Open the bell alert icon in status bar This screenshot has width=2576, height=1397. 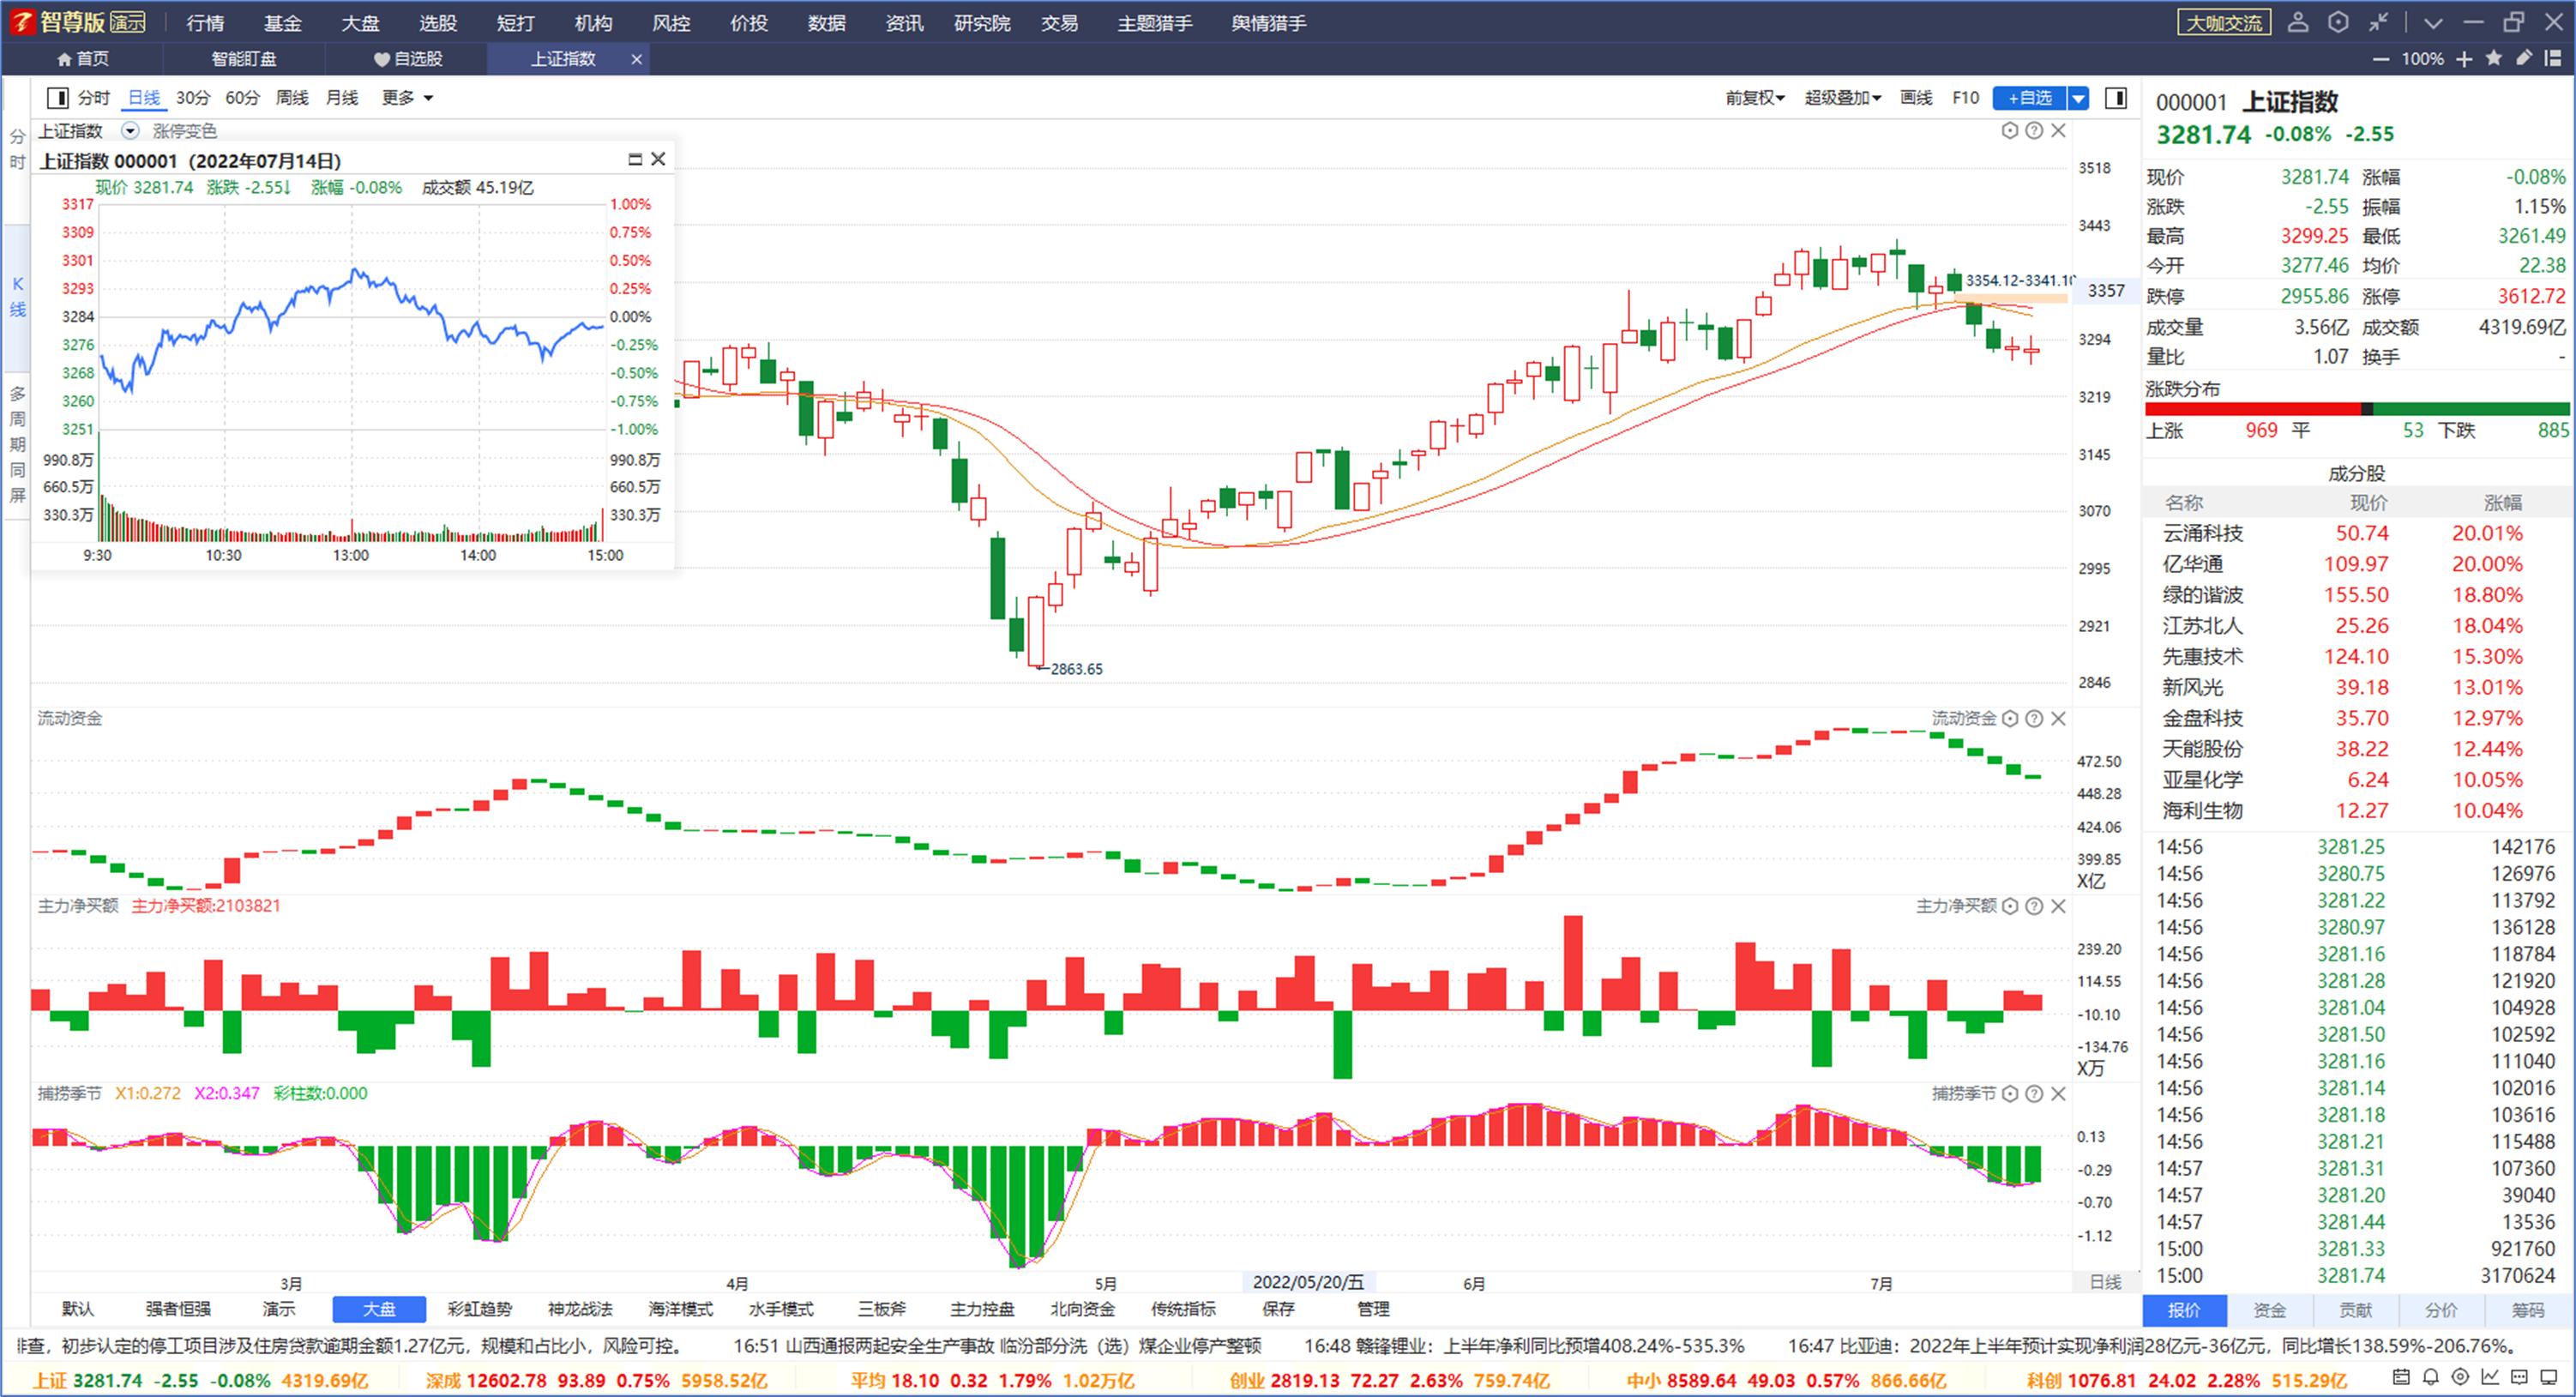[2431, 1377]
